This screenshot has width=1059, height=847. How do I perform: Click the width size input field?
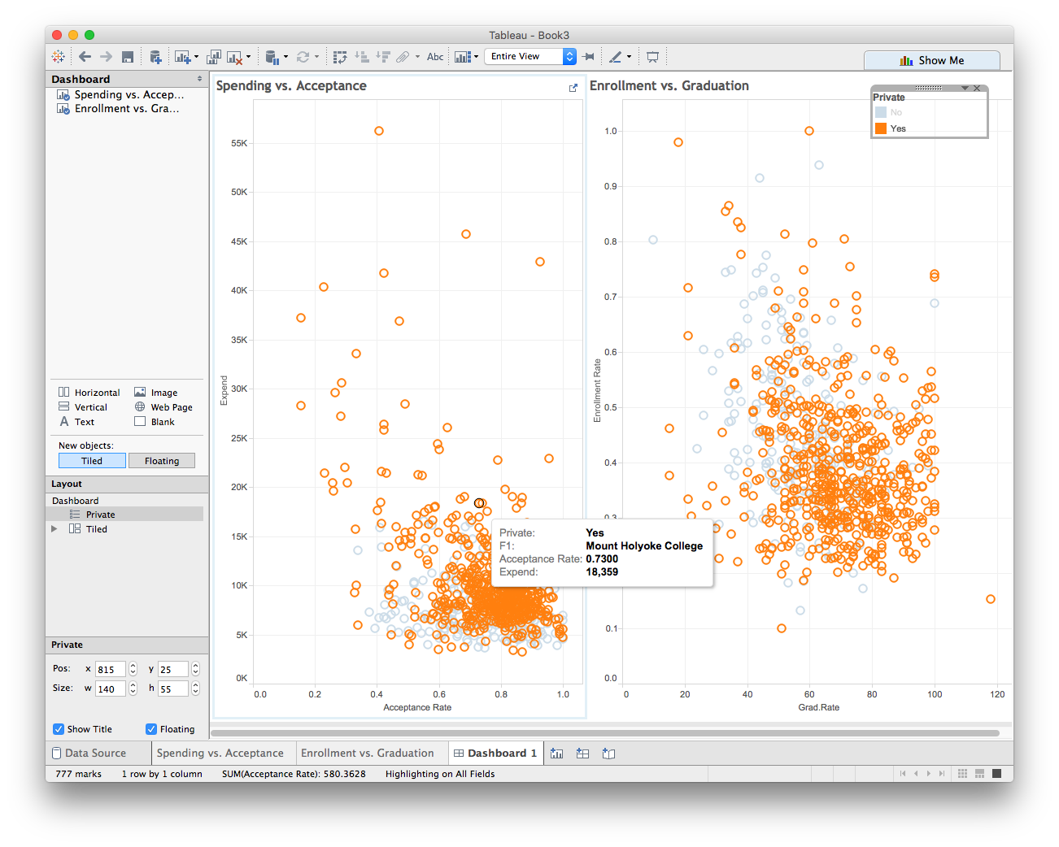point(111,688)
